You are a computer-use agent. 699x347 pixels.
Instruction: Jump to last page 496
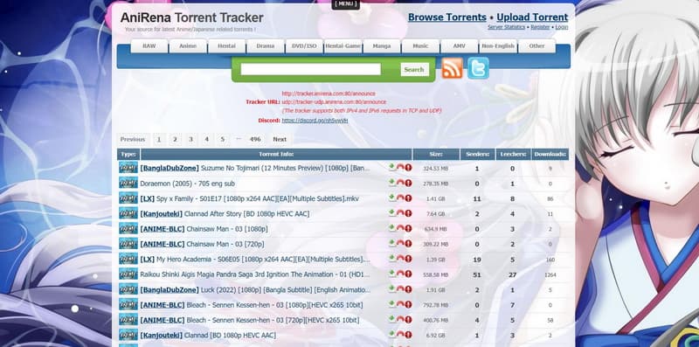pyautogui.click(x=255, y=140)
